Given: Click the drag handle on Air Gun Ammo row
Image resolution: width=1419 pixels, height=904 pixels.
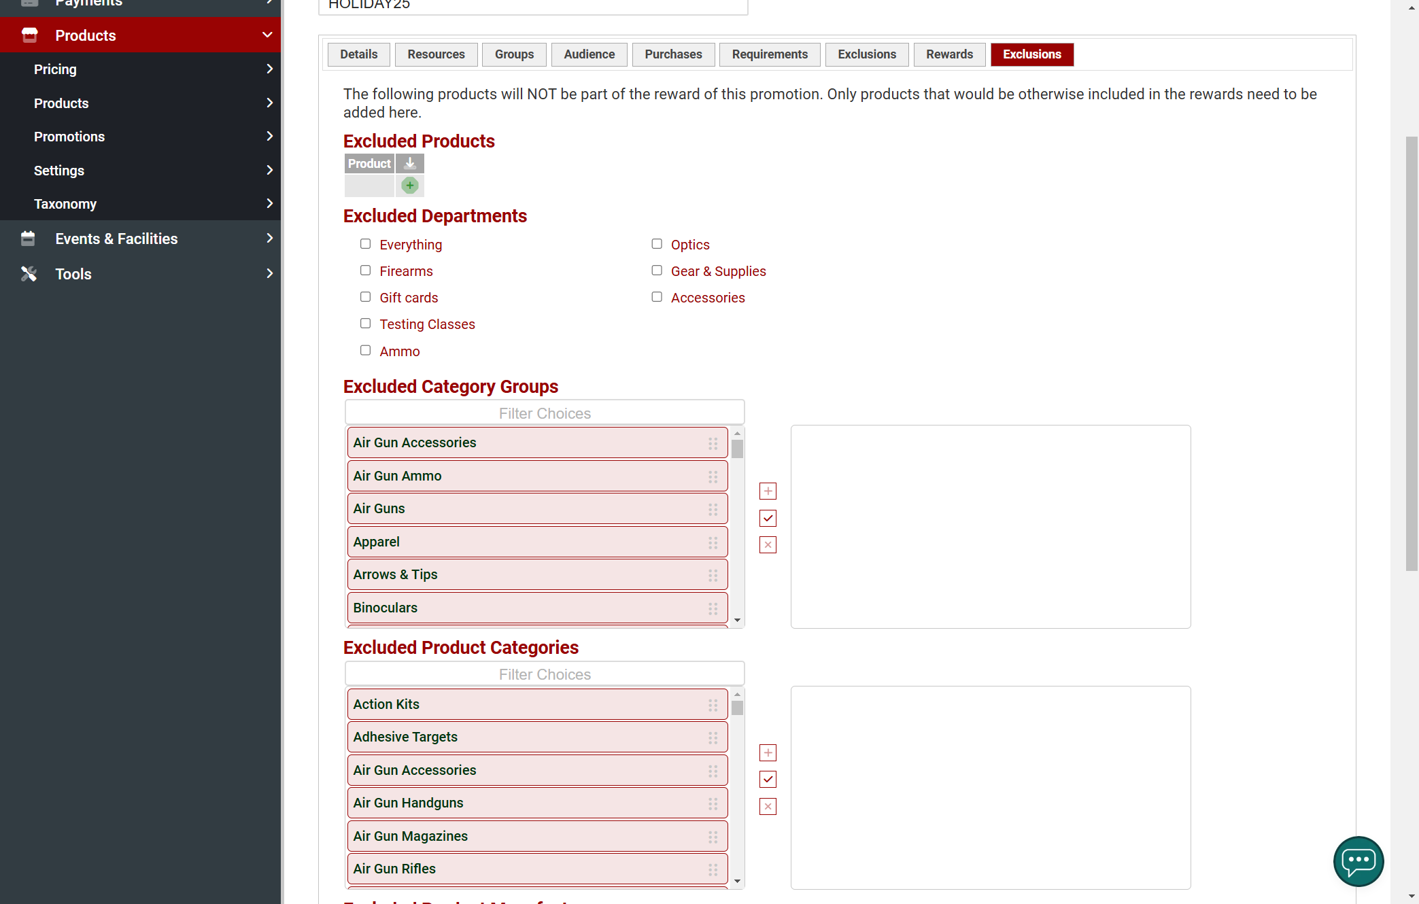Looking at the screenshot, I should [x=713, y=476].
